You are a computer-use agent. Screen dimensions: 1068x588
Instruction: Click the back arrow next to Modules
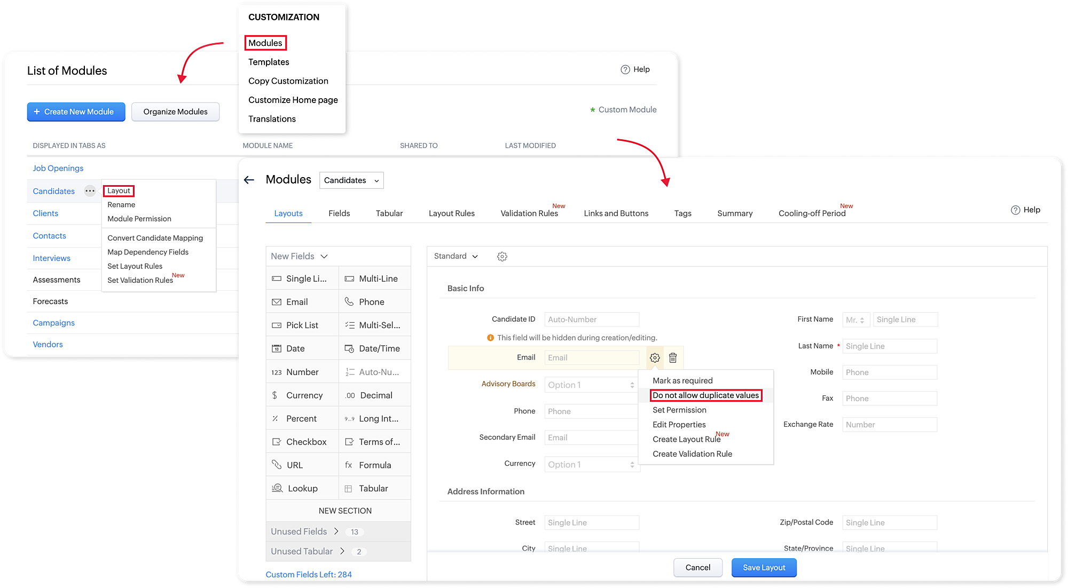(249, 180)
